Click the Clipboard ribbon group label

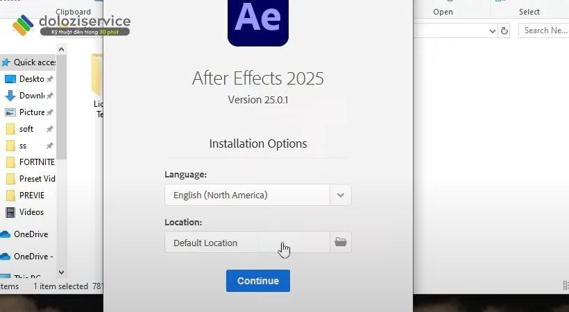74,12
